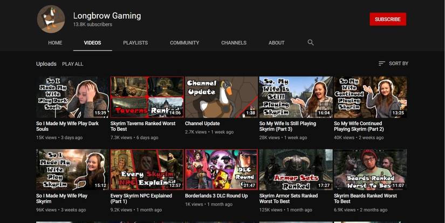Click the Sort By lines icon
Image resolution: width=445 pixels, height=223 pixels.
click(382, 64)
